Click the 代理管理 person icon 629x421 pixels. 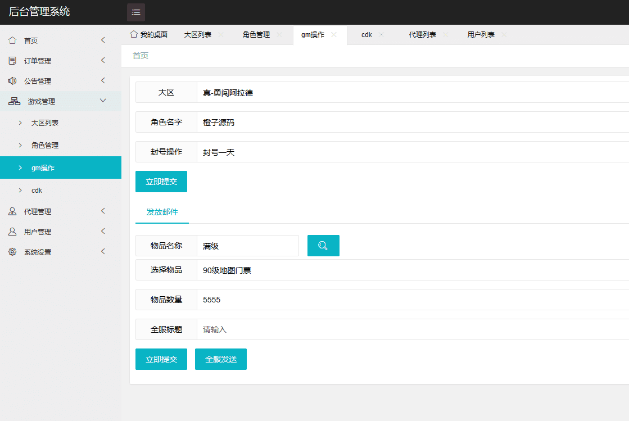(12, 211)
